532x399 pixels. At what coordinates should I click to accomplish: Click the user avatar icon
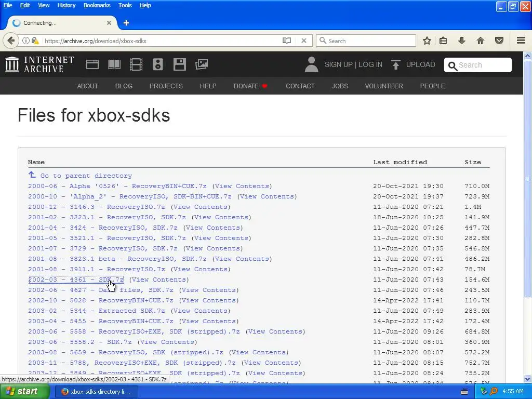click(x=312, y=64)
